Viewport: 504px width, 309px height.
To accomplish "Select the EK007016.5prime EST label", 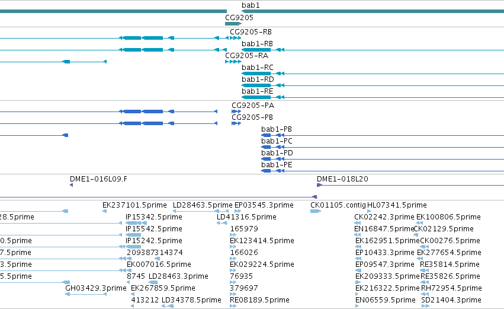I will coord(159,265).
